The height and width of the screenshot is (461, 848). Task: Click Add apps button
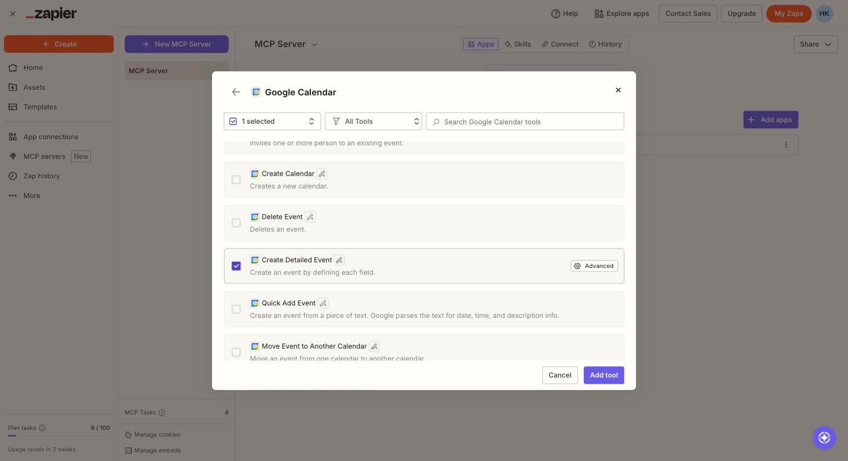pos(771,120)
